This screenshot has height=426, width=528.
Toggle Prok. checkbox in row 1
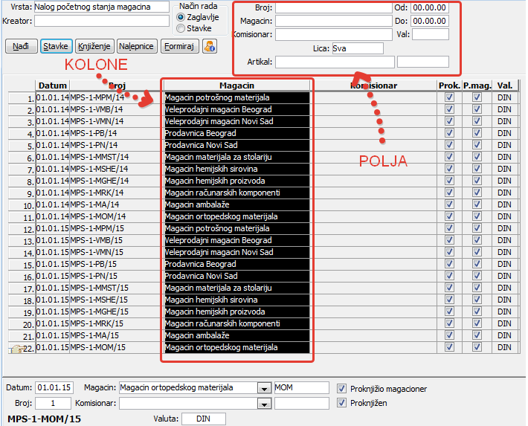(x=449, y=97)
